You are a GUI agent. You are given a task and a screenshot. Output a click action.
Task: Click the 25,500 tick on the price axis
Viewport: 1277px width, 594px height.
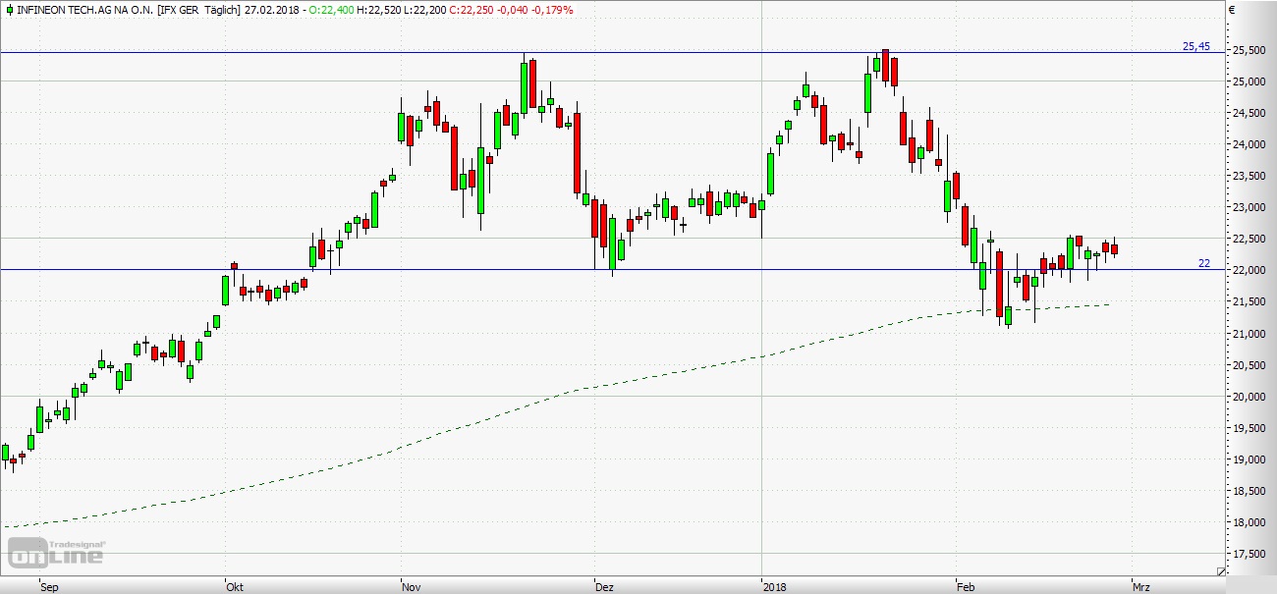1251,50
